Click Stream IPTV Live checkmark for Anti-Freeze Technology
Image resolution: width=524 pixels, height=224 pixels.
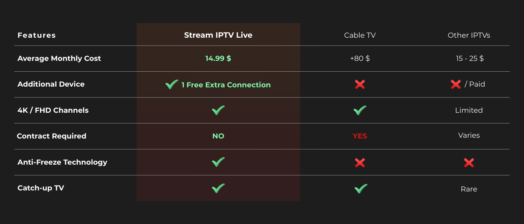[218, 162]
